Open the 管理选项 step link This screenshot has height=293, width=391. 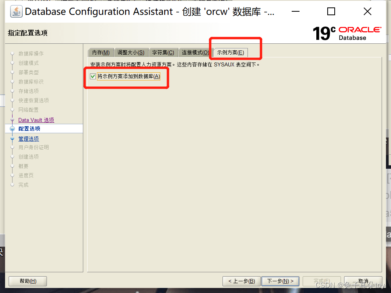coord(29,139)
